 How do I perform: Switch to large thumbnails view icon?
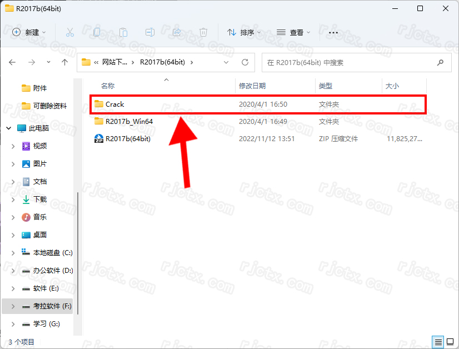[x=450, y=342]
